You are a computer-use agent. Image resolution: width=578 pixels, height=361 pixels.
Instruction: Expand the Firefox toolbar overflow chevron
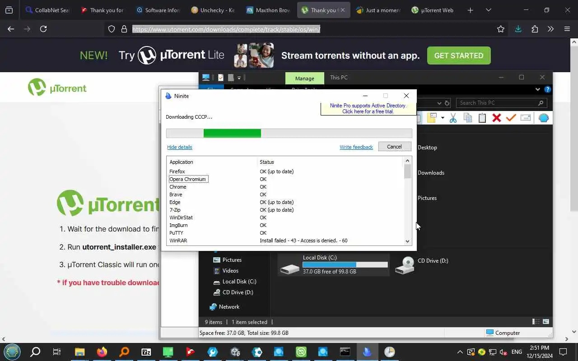[550, 29]
